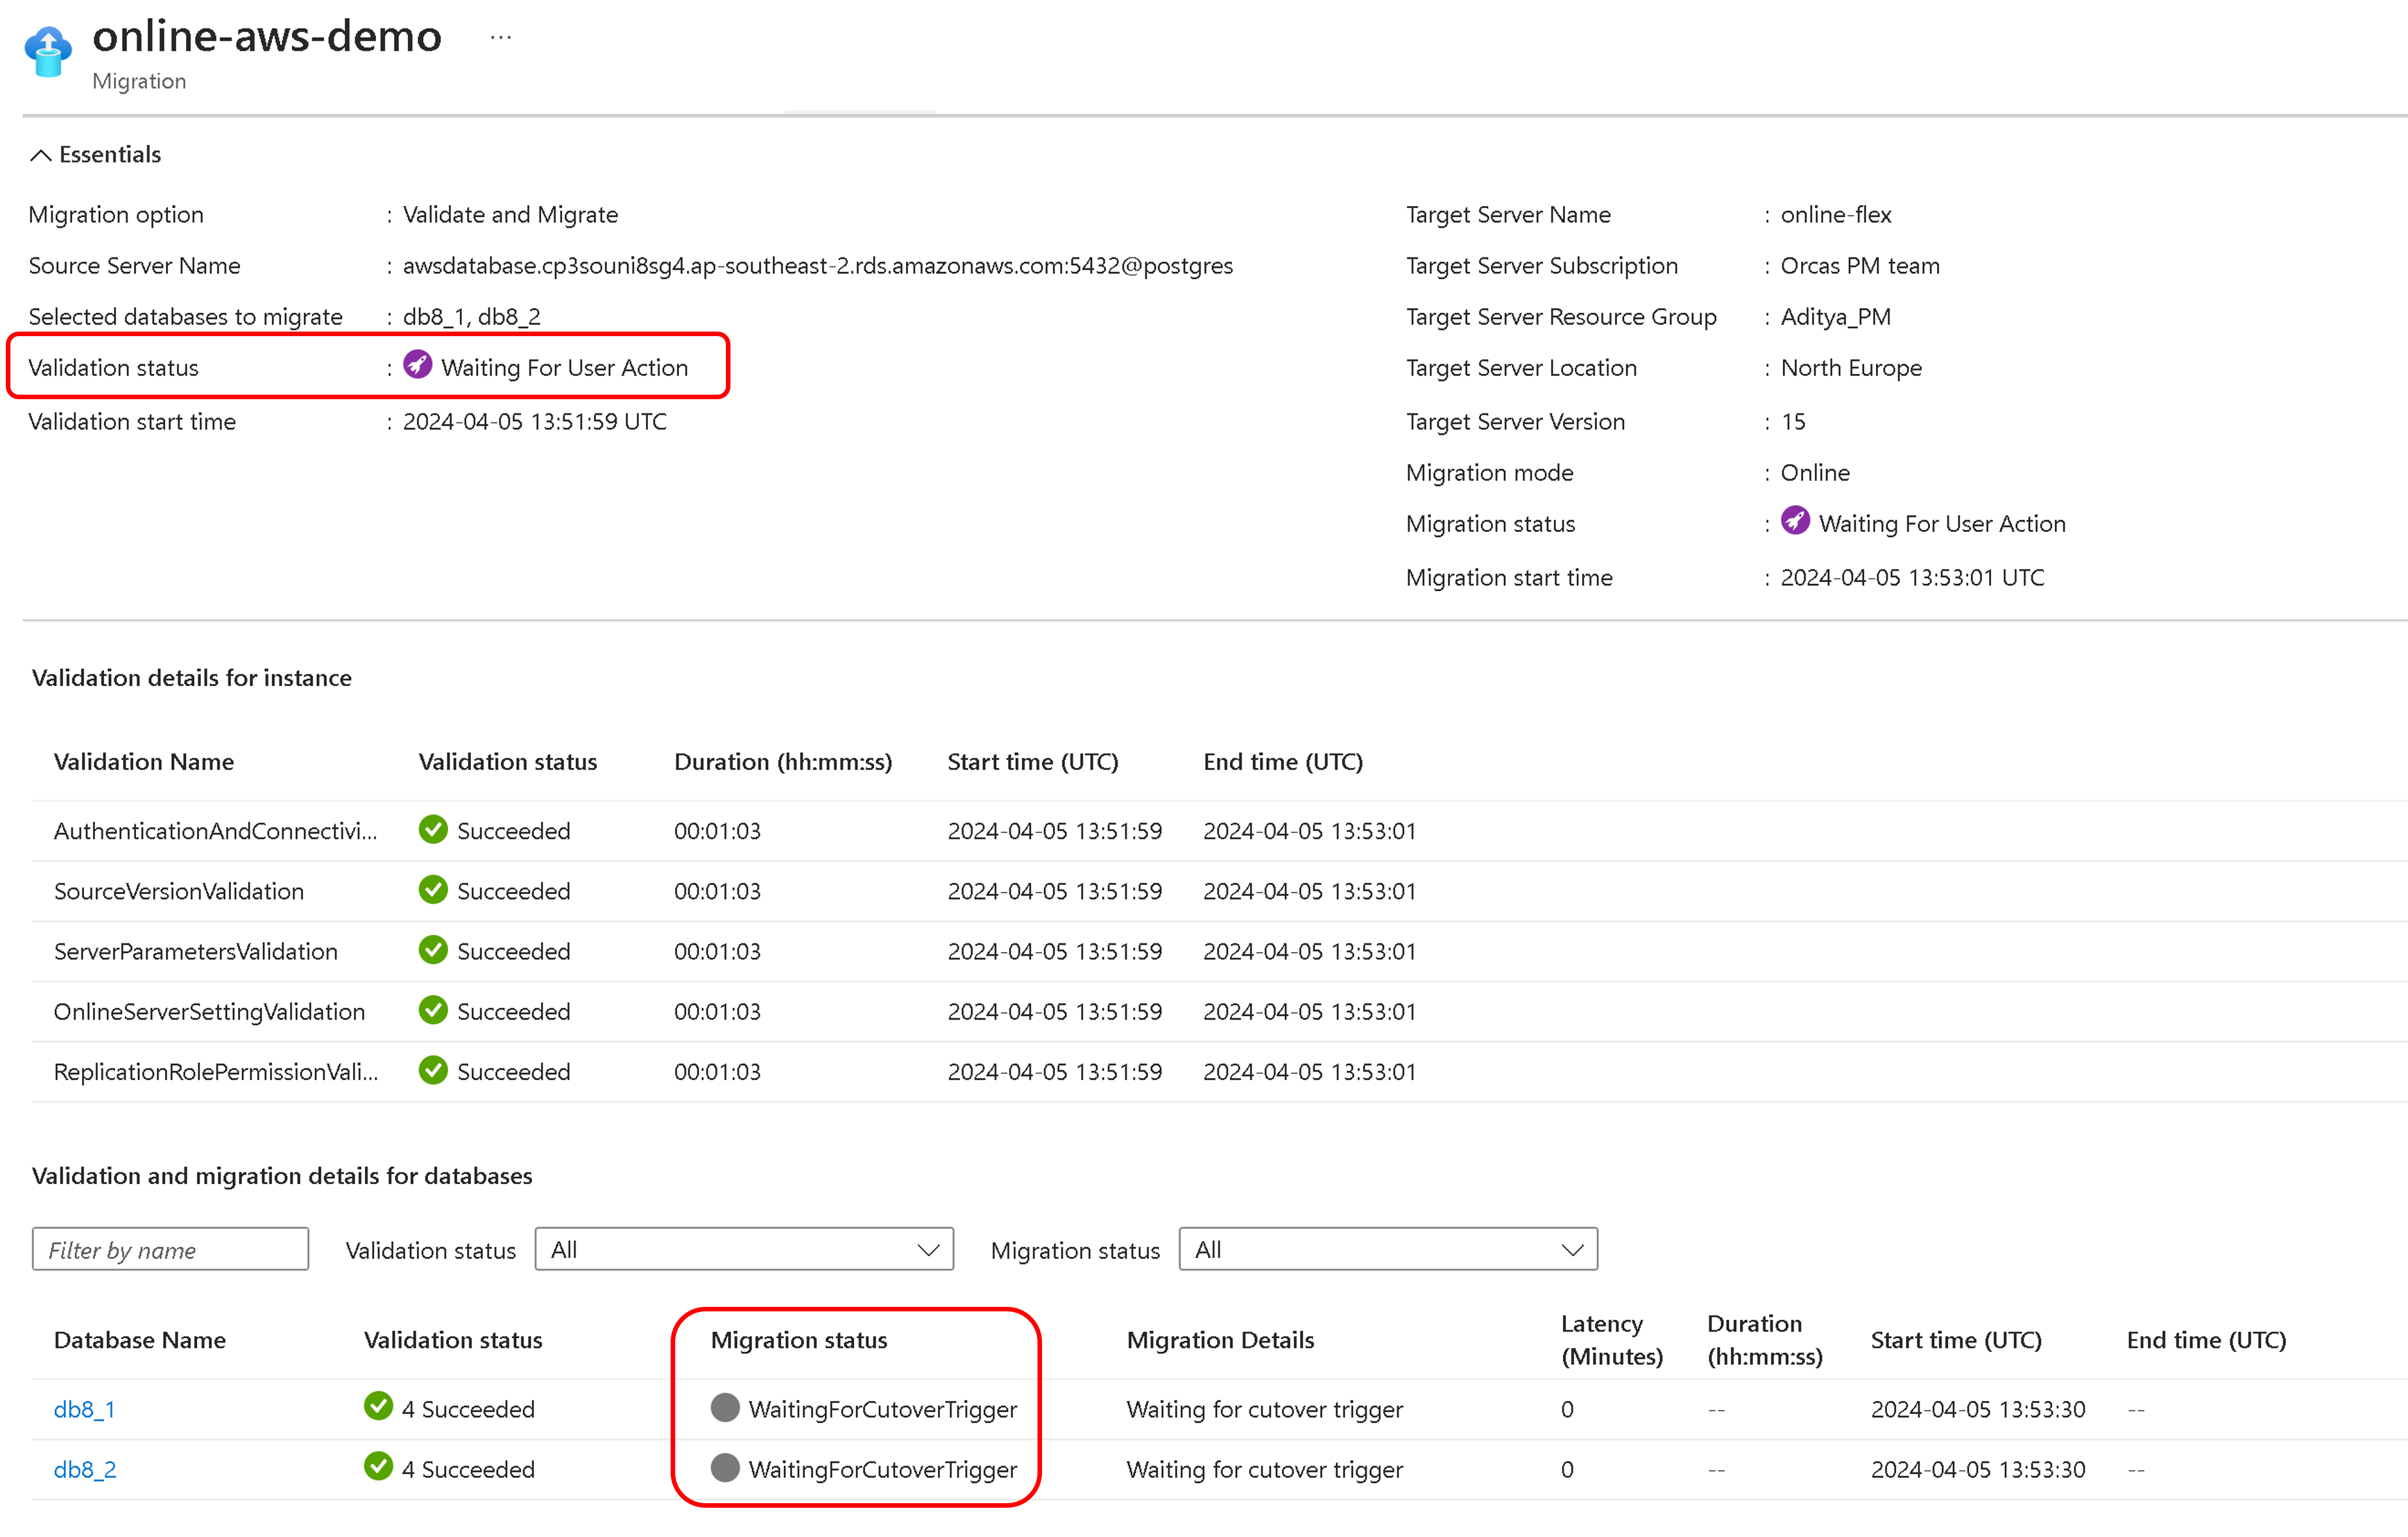
Task: Click Waiting for cutover trigger details for db8_1
Action: pyautogui.click(x=1265, y=1409)
